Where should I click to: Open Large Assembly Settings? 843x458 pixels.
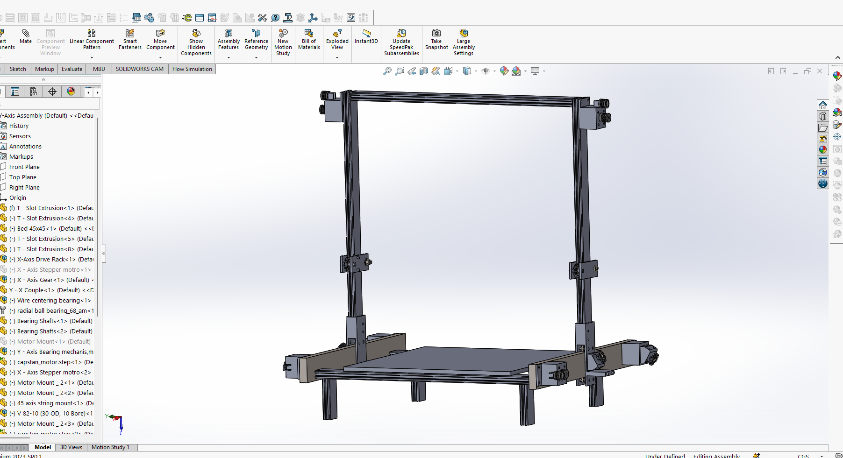[x=464, y=42]
